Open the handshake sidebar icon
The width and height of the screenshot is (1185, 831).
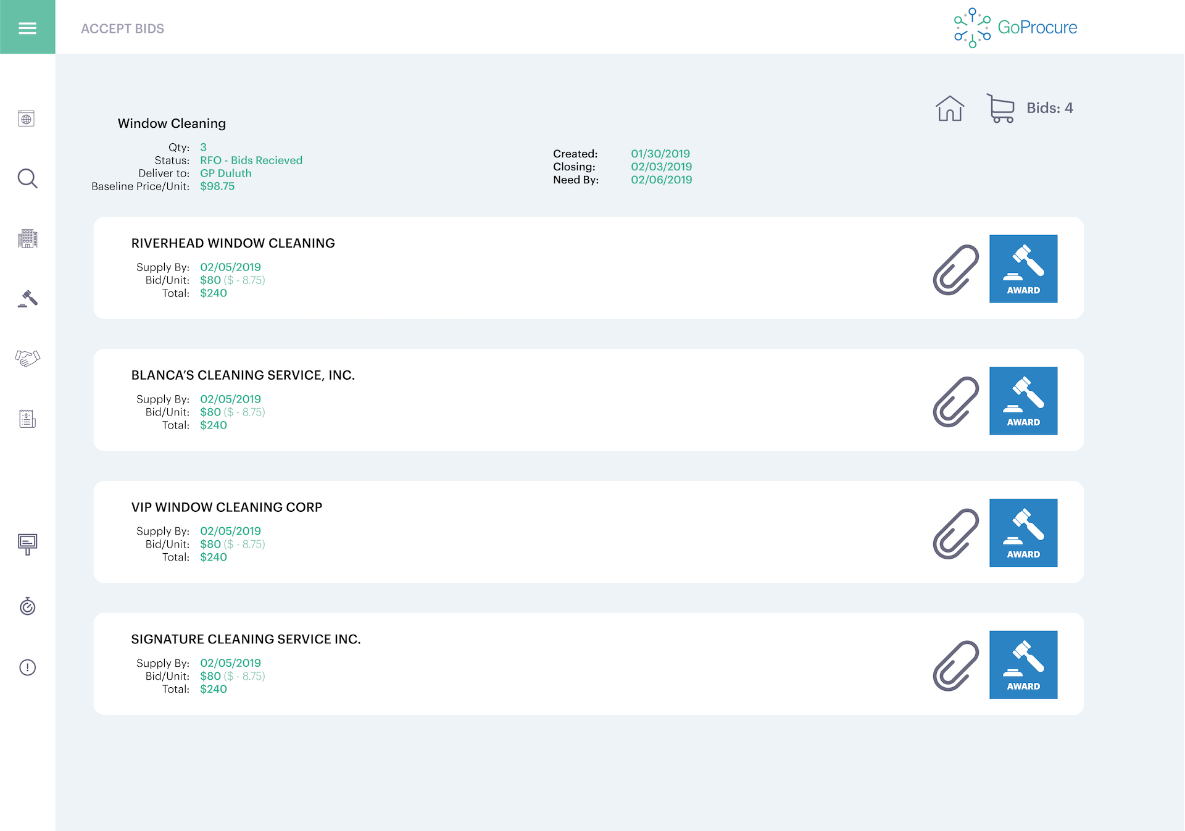coord(27,358)
